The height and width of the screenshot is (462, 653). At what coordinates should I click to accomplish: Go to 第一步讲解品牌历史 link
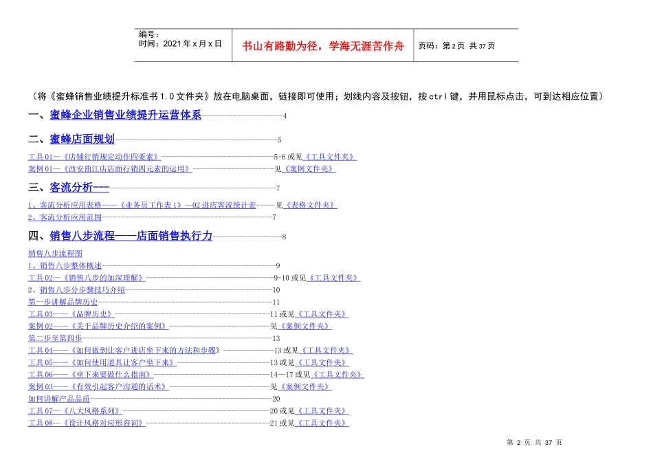click(x=63, y=302)
